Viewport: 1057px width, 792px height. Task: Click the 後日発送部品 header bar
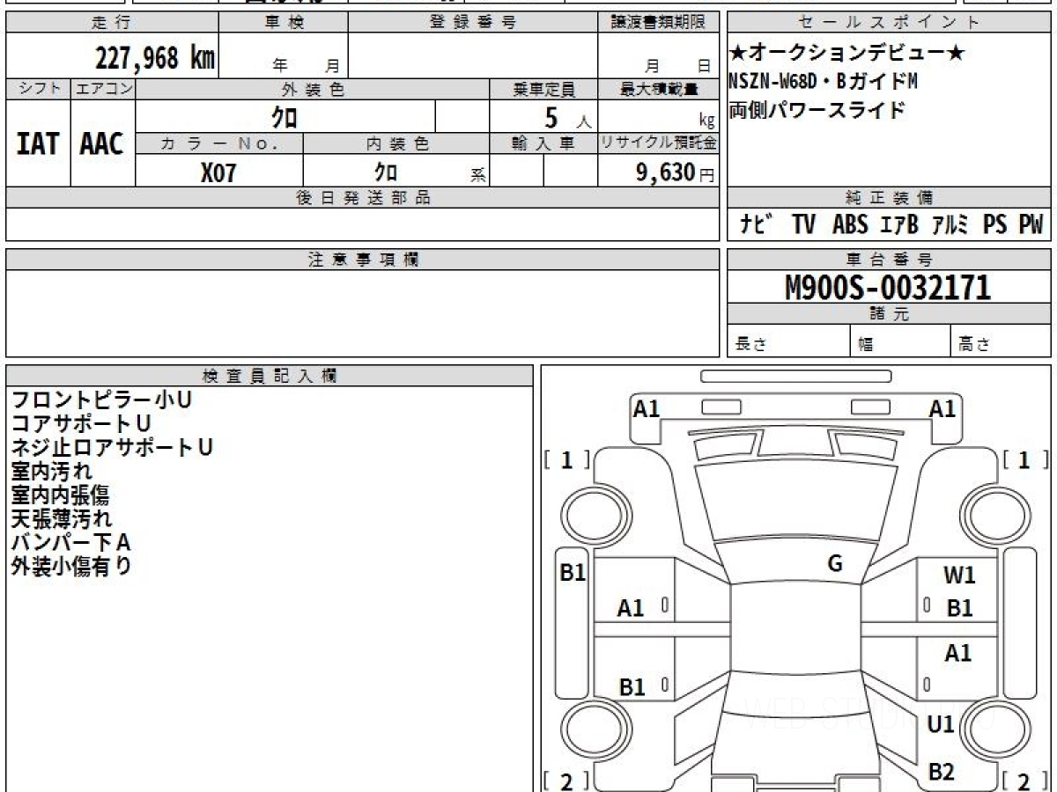pos(363,198)
